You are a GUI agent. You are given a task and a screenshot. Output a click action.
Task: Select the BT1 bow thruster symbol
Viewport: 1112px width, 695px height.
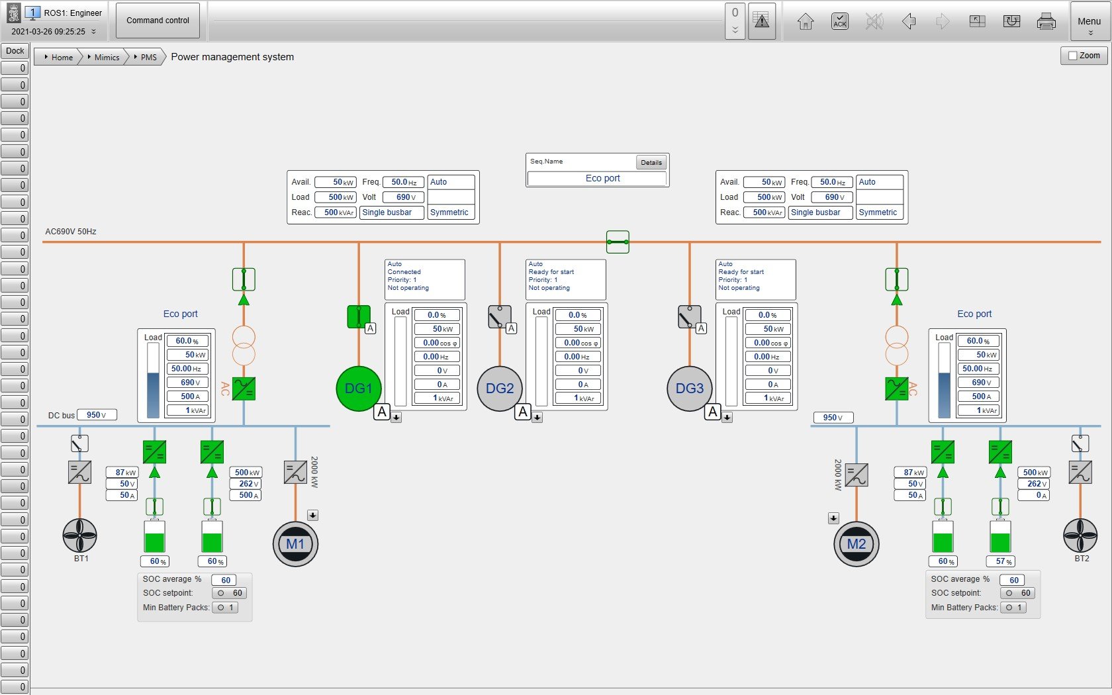(x=80, y=535)
